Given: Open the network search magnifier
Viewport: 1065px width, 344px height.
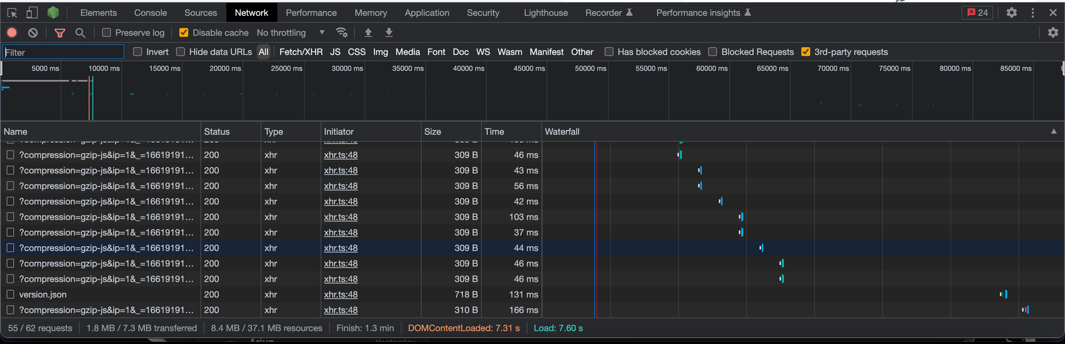Looking at the screenshot, I should coord(80,33).
